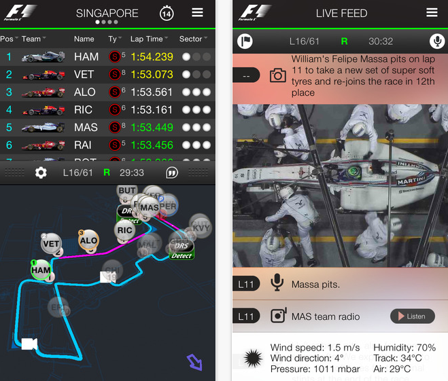Select the RIC driver bubble on map

124,230
